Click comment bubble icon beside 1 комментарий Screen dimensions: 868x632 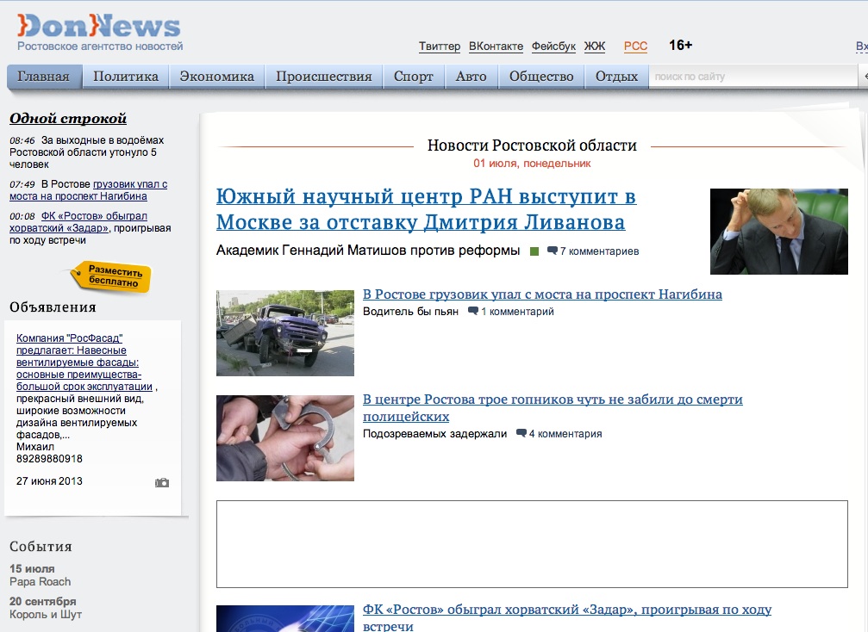472,312
